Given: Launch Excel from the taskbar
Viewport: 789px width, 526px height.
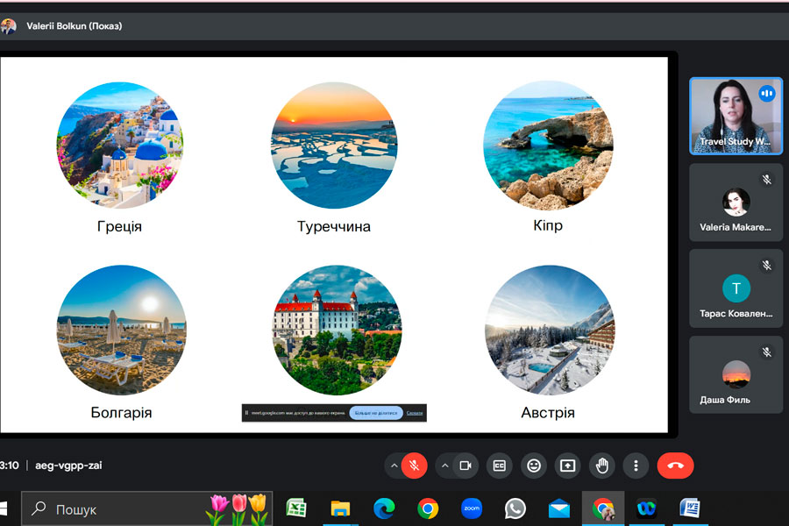Looking at the screenshot, I should (x=296, y=508).
